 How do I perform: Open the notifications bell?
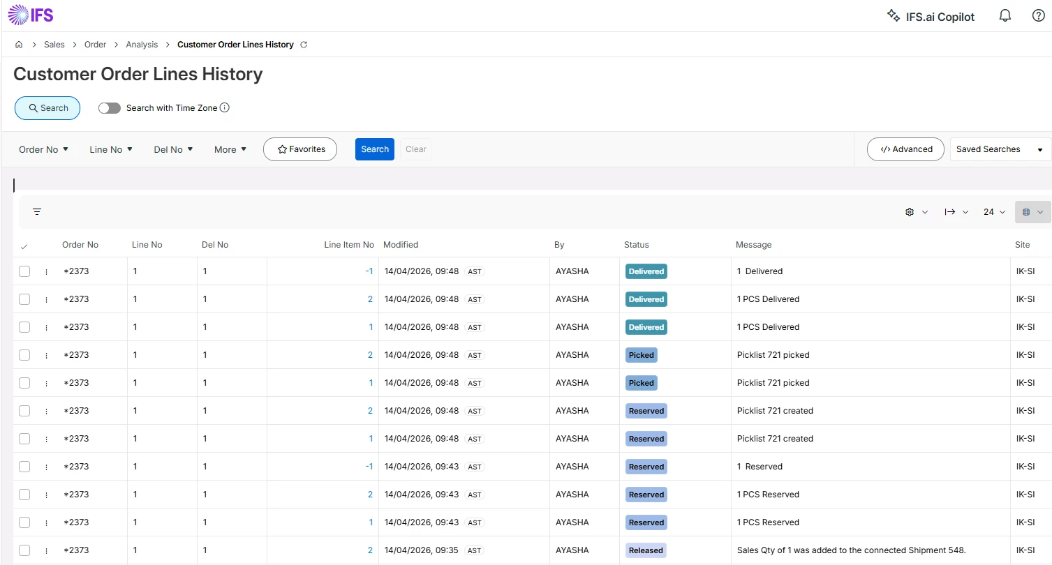pos(1005,16)
